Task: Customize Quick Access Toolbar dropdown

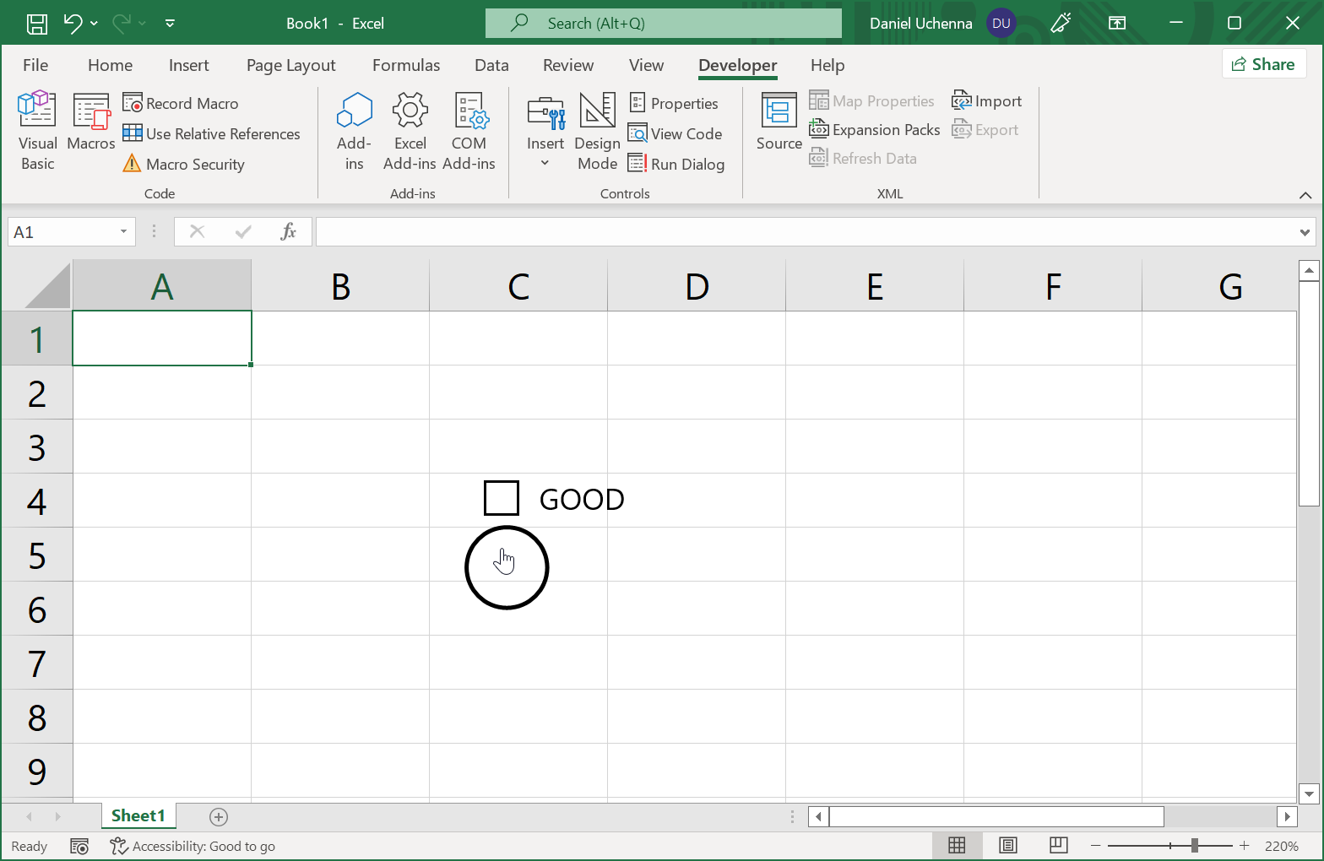Action: click(x=170, y=24)
